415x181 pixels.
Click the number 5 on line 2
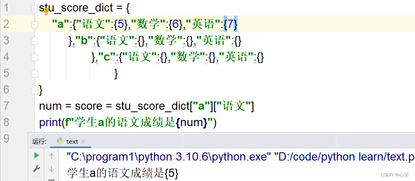pyautogui.click(x=121, y=25)
